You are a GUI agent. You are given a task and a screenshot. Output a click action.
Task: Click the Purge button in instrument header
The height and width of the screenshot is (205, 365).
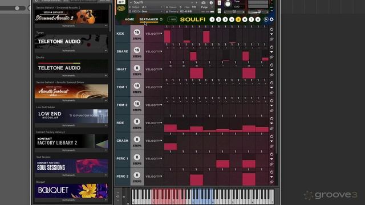click(x=204, y=7)
